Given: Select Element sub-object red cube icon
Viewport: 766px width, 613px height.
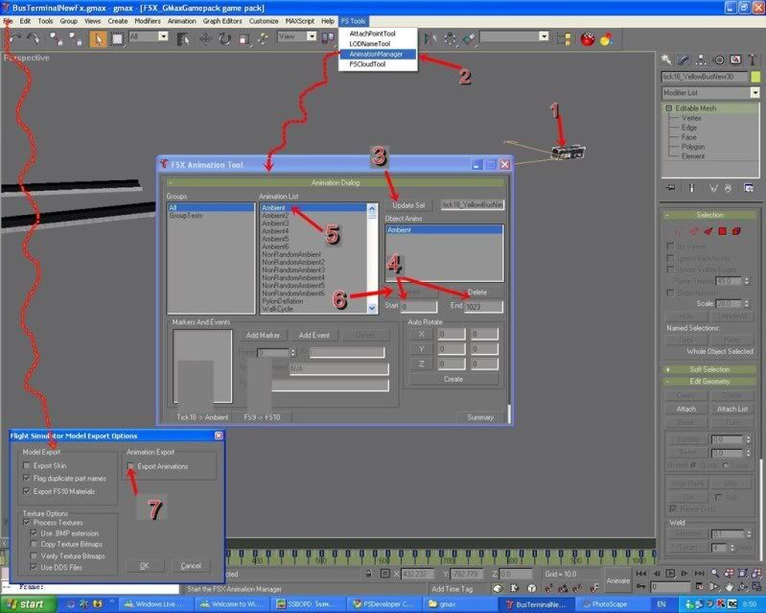Looking at the screenshot, I should coord(736,231).
